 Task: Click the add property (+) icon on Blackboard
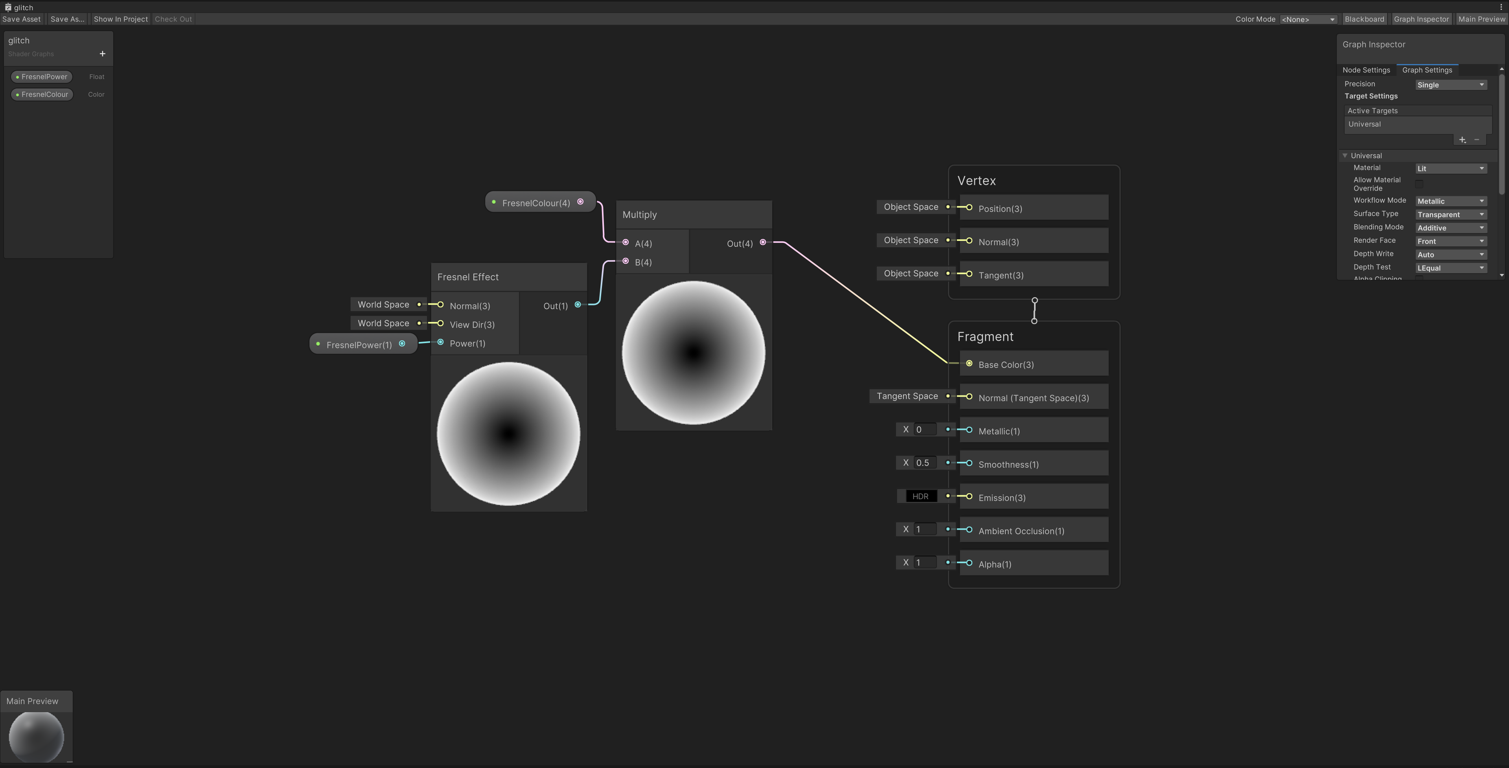102,53
